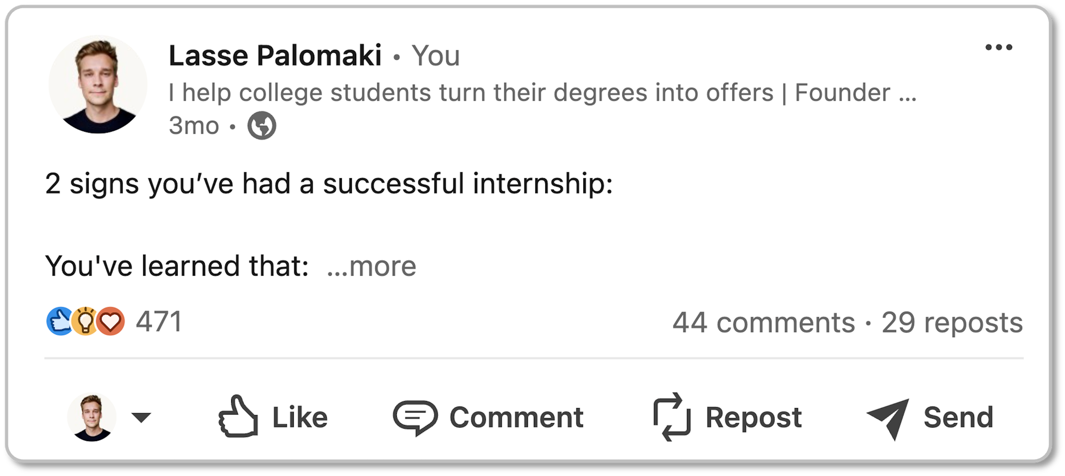1065x476 pixels.
Task: Click the red heart reaction icon
Action: click(111, 321)
